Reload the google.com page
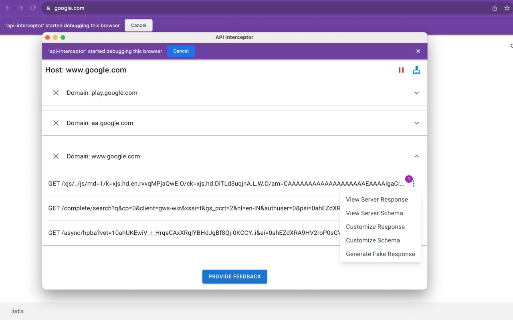The width and height of the screenshot is (513, 320). click(x=33, y=8)
